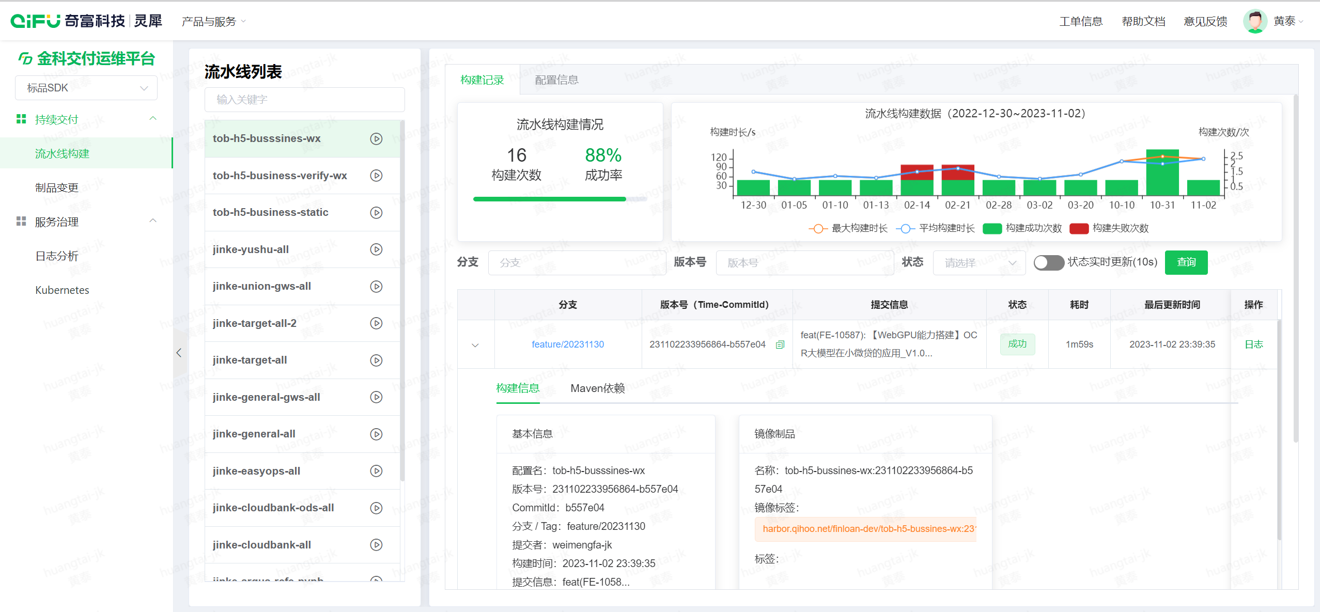This screenshot has width=1320, height=612.
Task: Run the jinke-yushu-all pipeline
Action: 375,249
